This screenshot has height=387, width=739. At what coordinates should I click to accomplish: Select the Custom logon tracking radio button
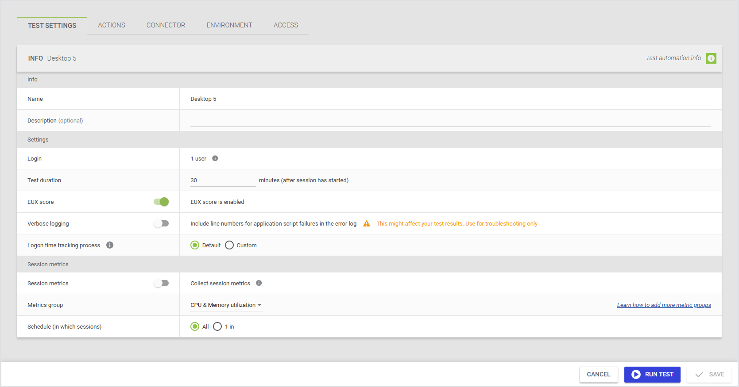229,245
